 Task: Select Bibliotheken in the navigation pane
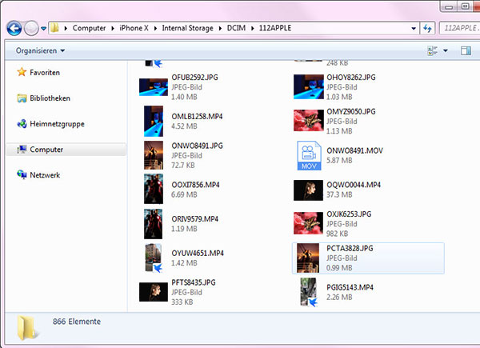tap(50, 98)
